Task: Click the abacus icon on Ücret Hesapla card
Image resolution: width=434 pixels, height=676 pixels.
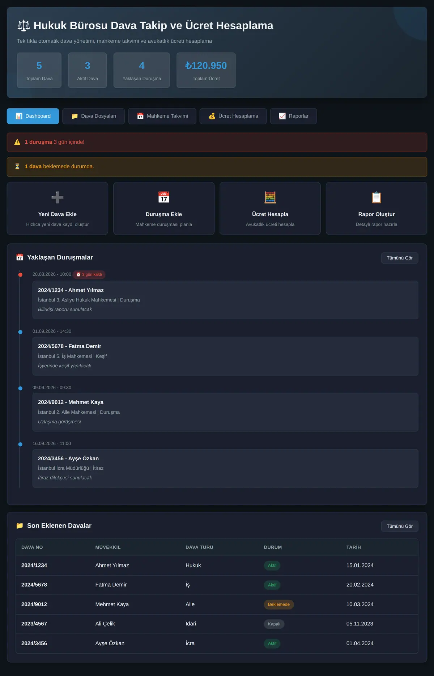Action: 270,198
